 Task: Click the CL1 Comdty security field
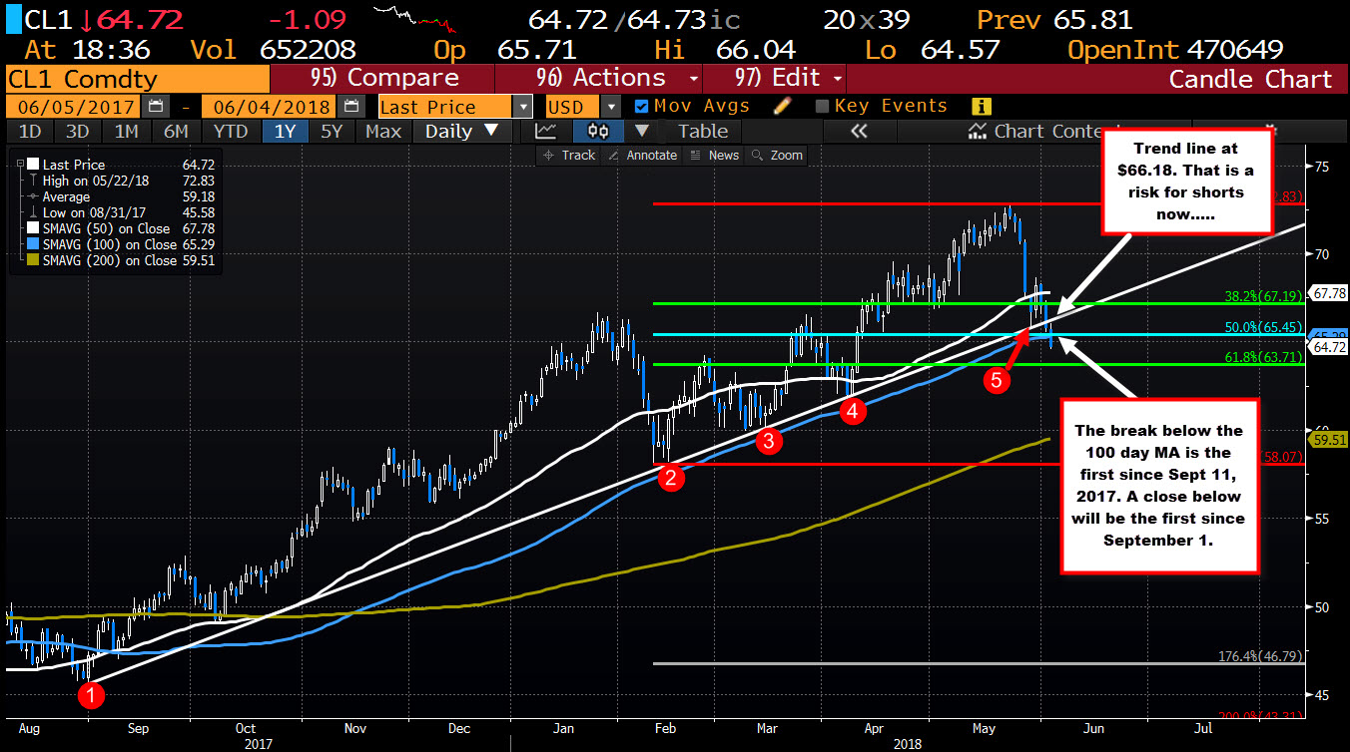click(x=136, y=79)
